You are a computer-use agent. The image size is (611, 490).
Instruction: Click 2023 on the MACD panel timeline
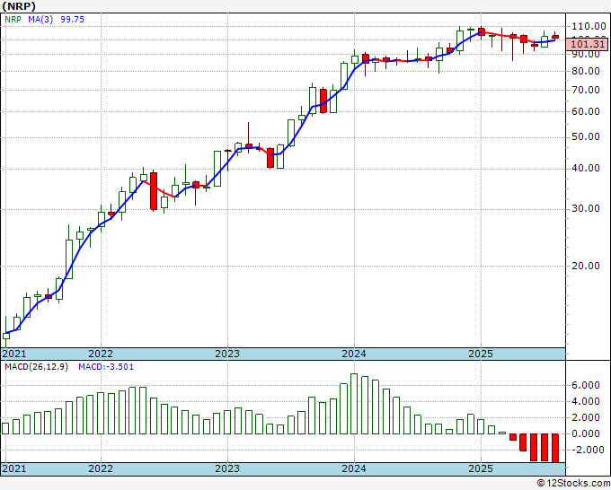[227, 468]
